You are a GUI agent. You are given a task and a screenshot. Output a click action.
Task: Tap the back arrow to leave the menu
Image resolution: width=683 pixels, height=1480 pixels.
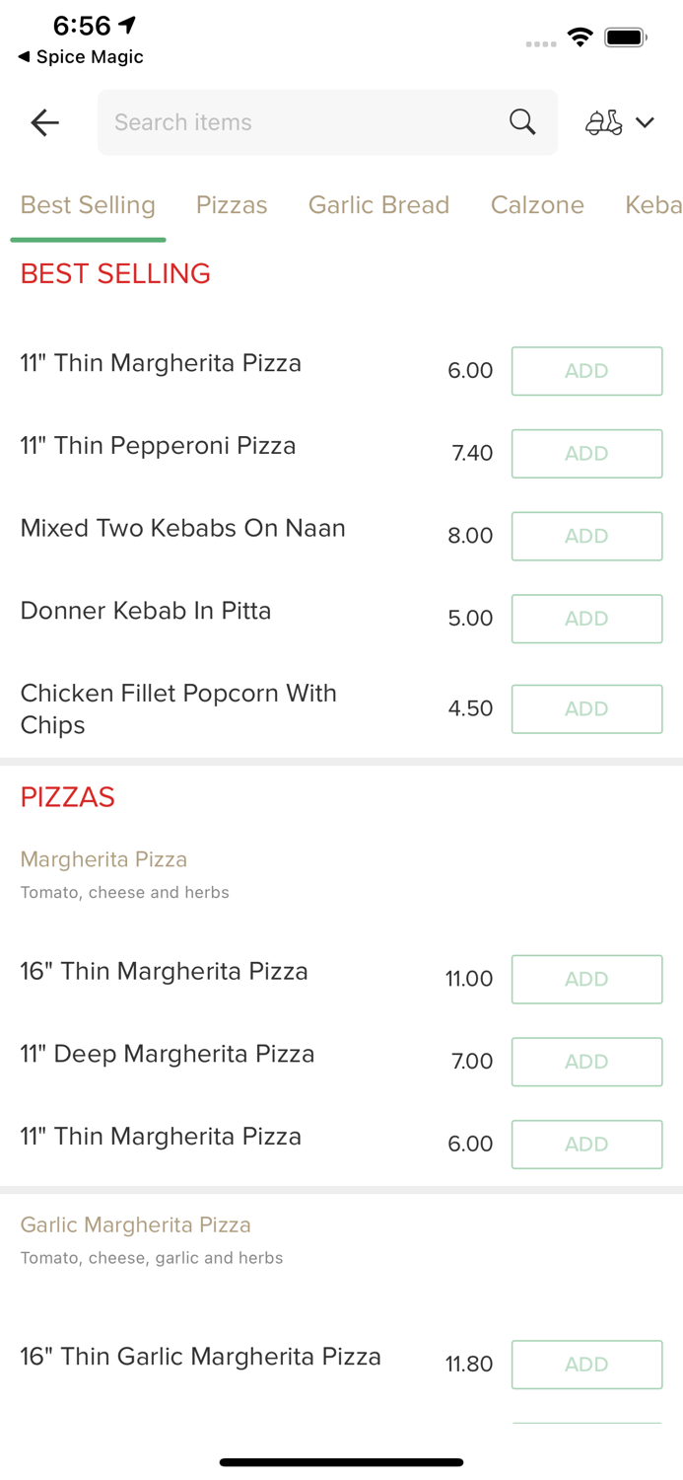click(x=43, y=122)
